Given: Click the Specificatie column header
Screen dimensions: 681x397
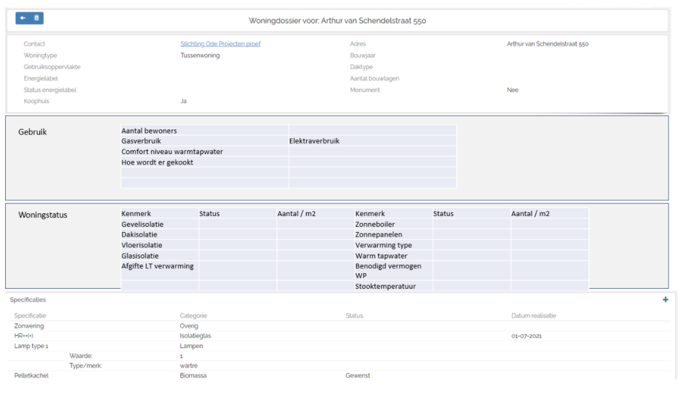Looking at the screenshot, I should (x=30, y=315).
